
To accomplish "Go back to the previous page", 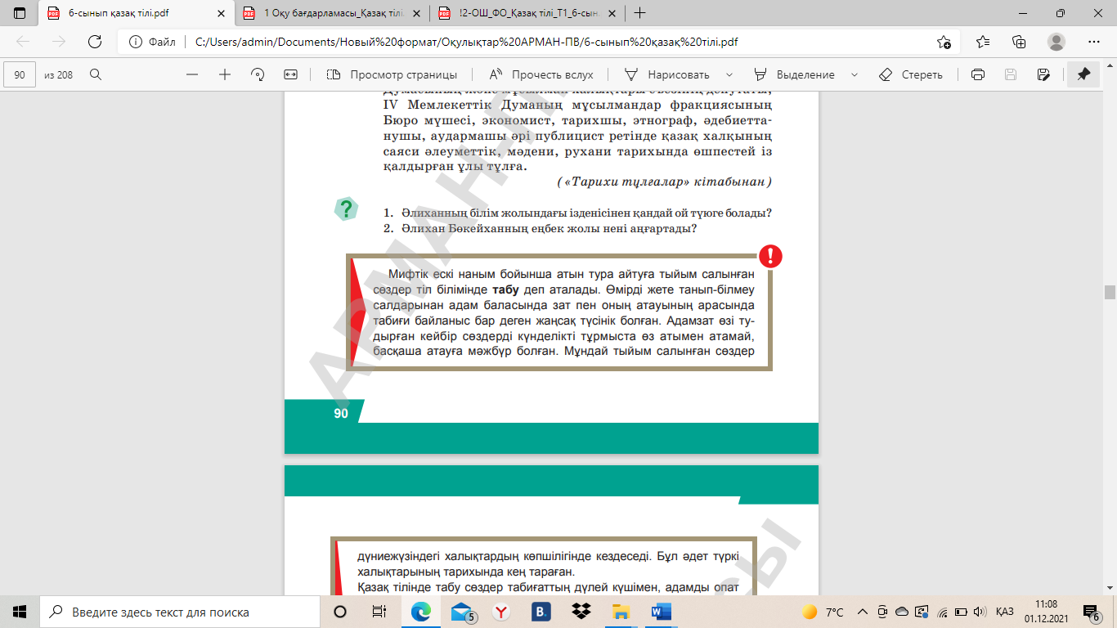I will (x=23, y=43).
